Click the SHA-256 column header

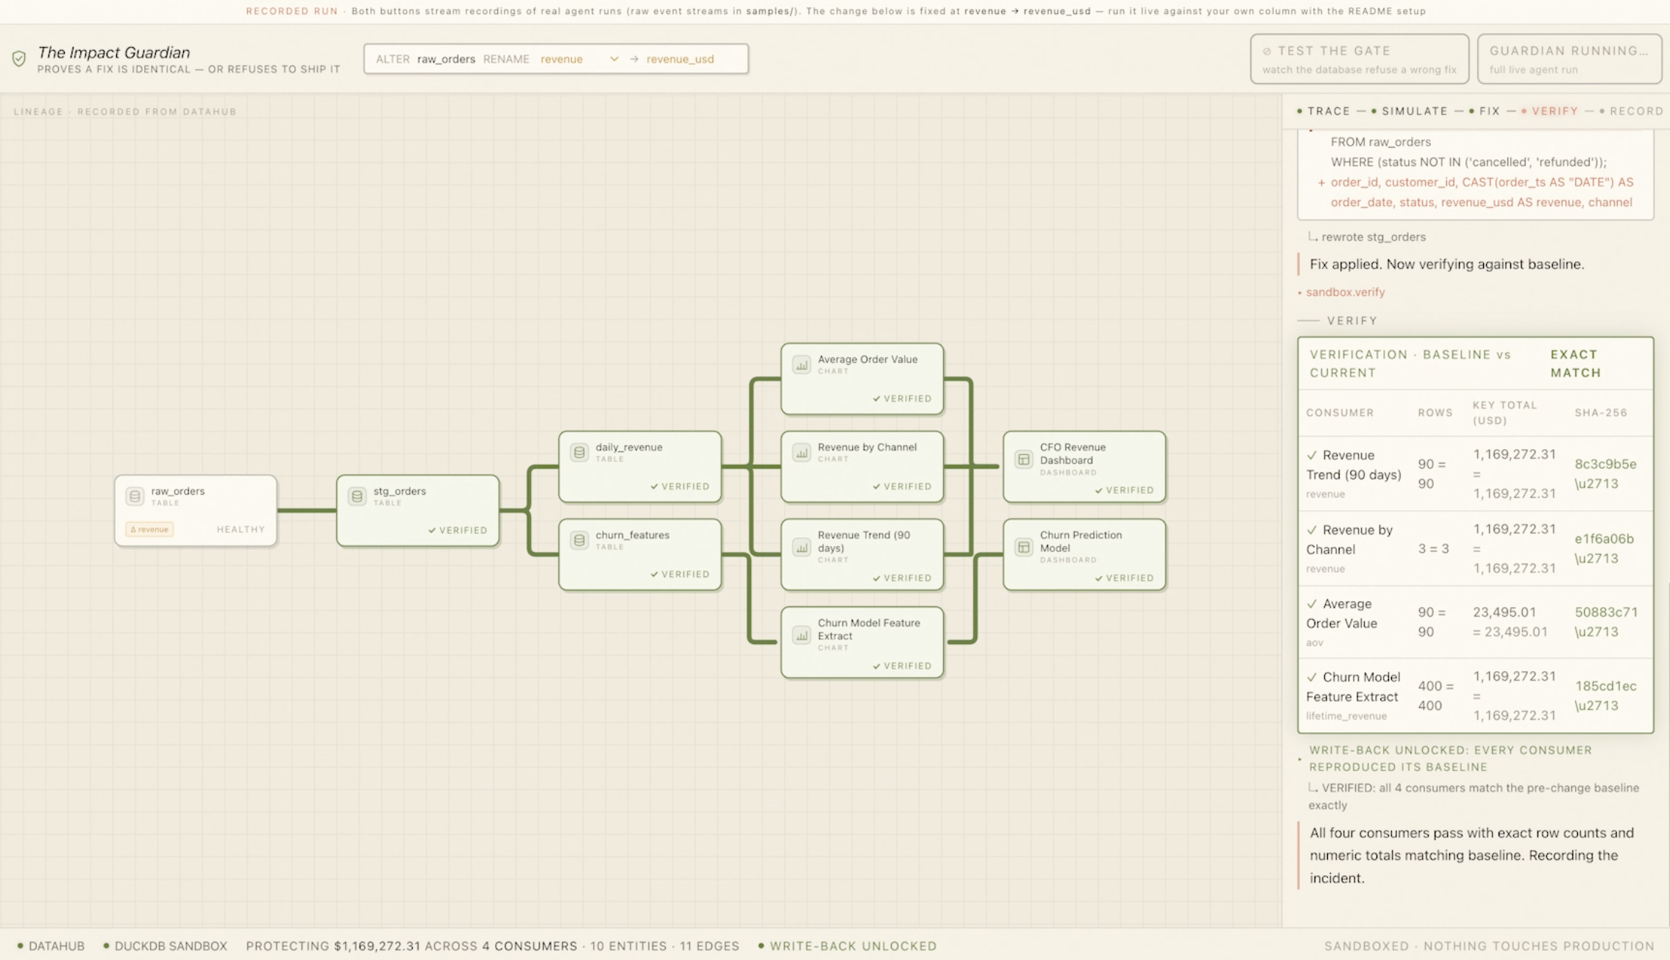(x=1601, y=412)
